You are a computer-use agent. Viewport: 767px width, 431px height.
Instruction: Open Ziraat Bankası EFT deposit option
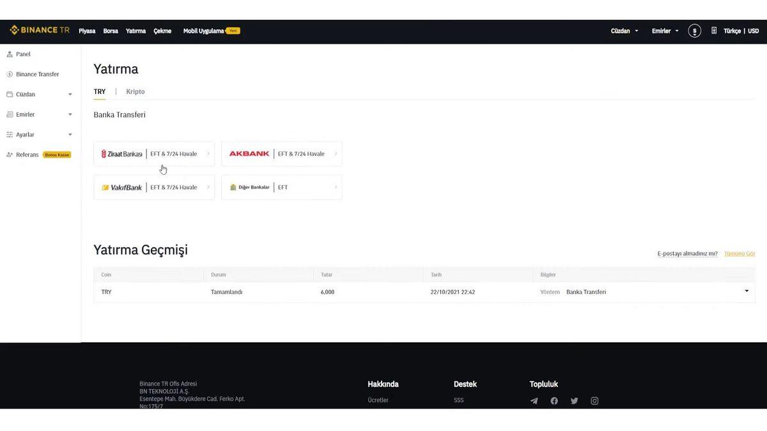pos(154,153)
